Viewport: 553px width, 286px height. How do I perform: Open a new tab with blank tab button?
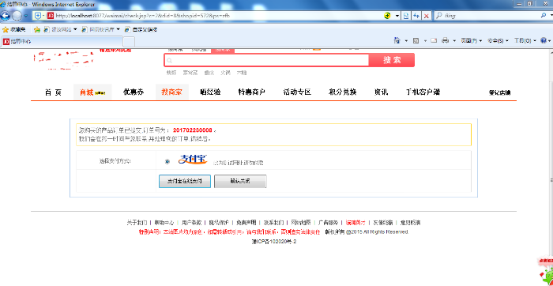point(129,42)
